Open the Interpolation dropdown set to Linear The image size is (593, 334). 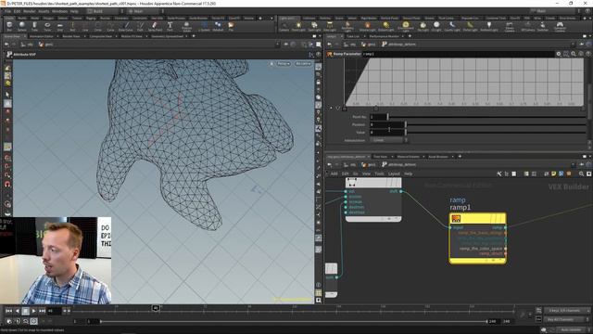click(x=389, y=140)
